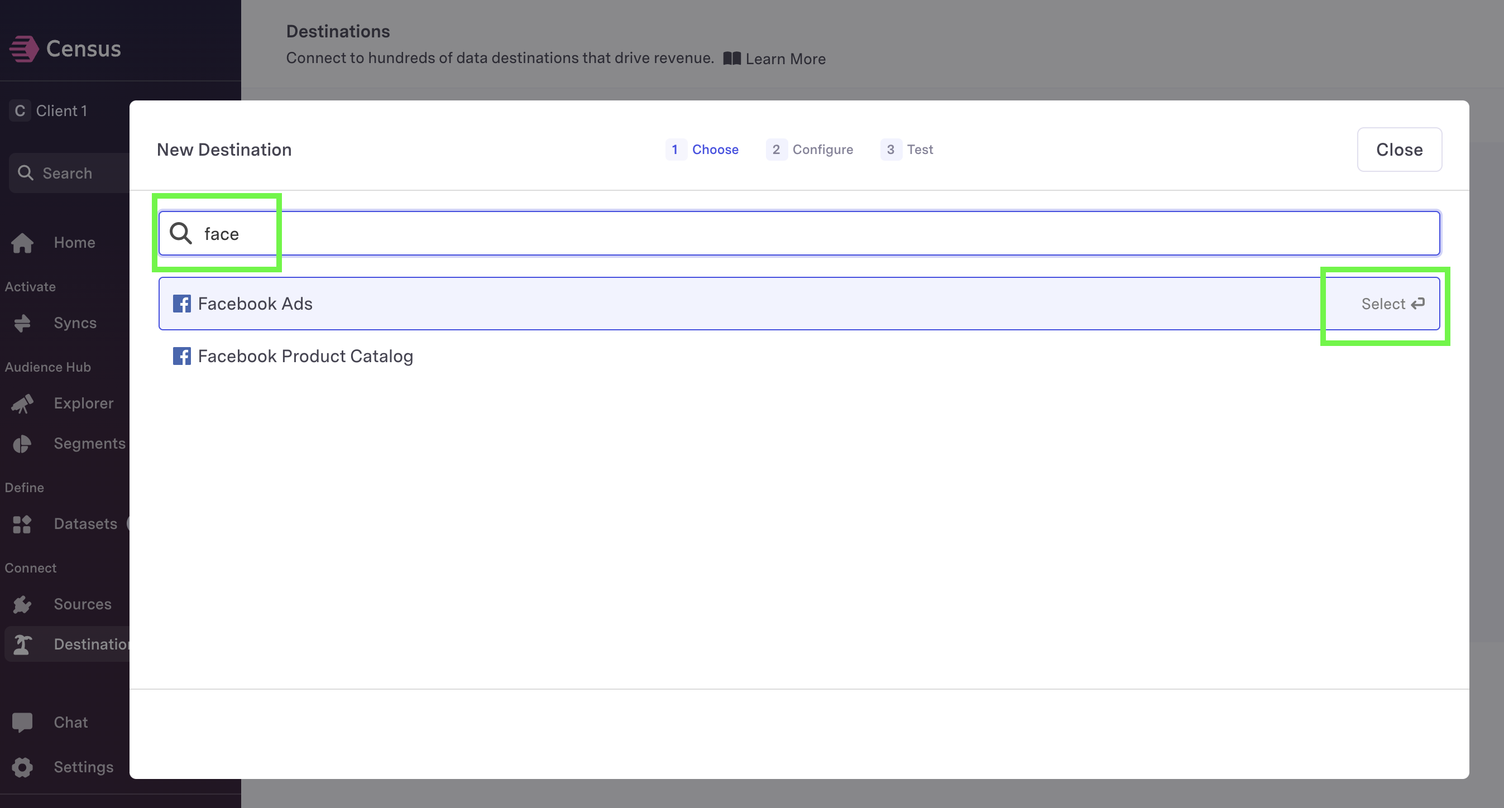1504x808 pixels.
Task: Click the Chat bubble icon
Action: tap(22, 723)
